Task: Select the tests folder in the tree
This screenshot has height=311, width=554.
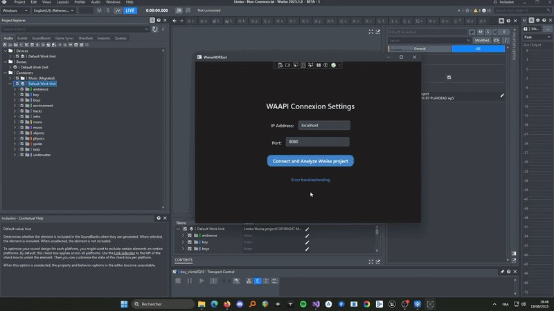Action: tap(37, 149)
